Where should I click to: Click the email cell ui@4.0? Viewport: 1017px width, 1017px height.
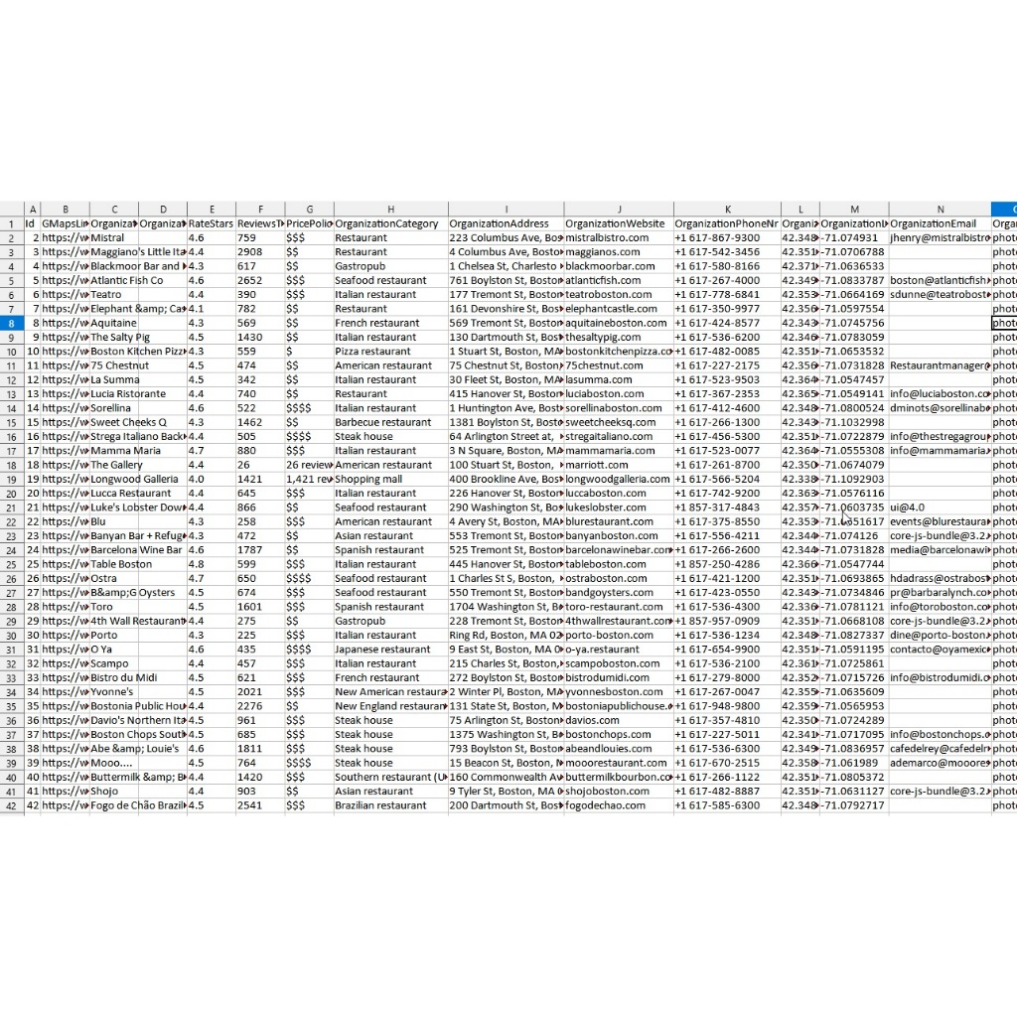940,508
